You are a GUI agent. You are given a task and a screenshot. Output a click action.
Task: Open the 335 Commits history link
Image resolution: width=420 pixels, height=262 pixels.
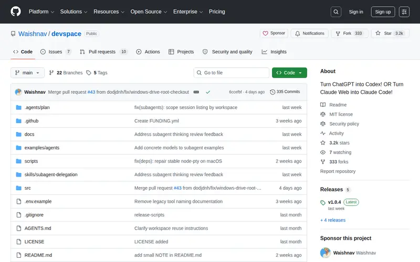pyautogui.click(x=285, y=92)
